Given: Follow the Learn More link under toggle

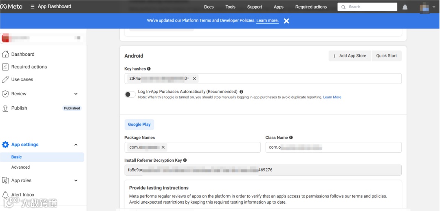Looking at the screenshot, I should pos(332,97).
